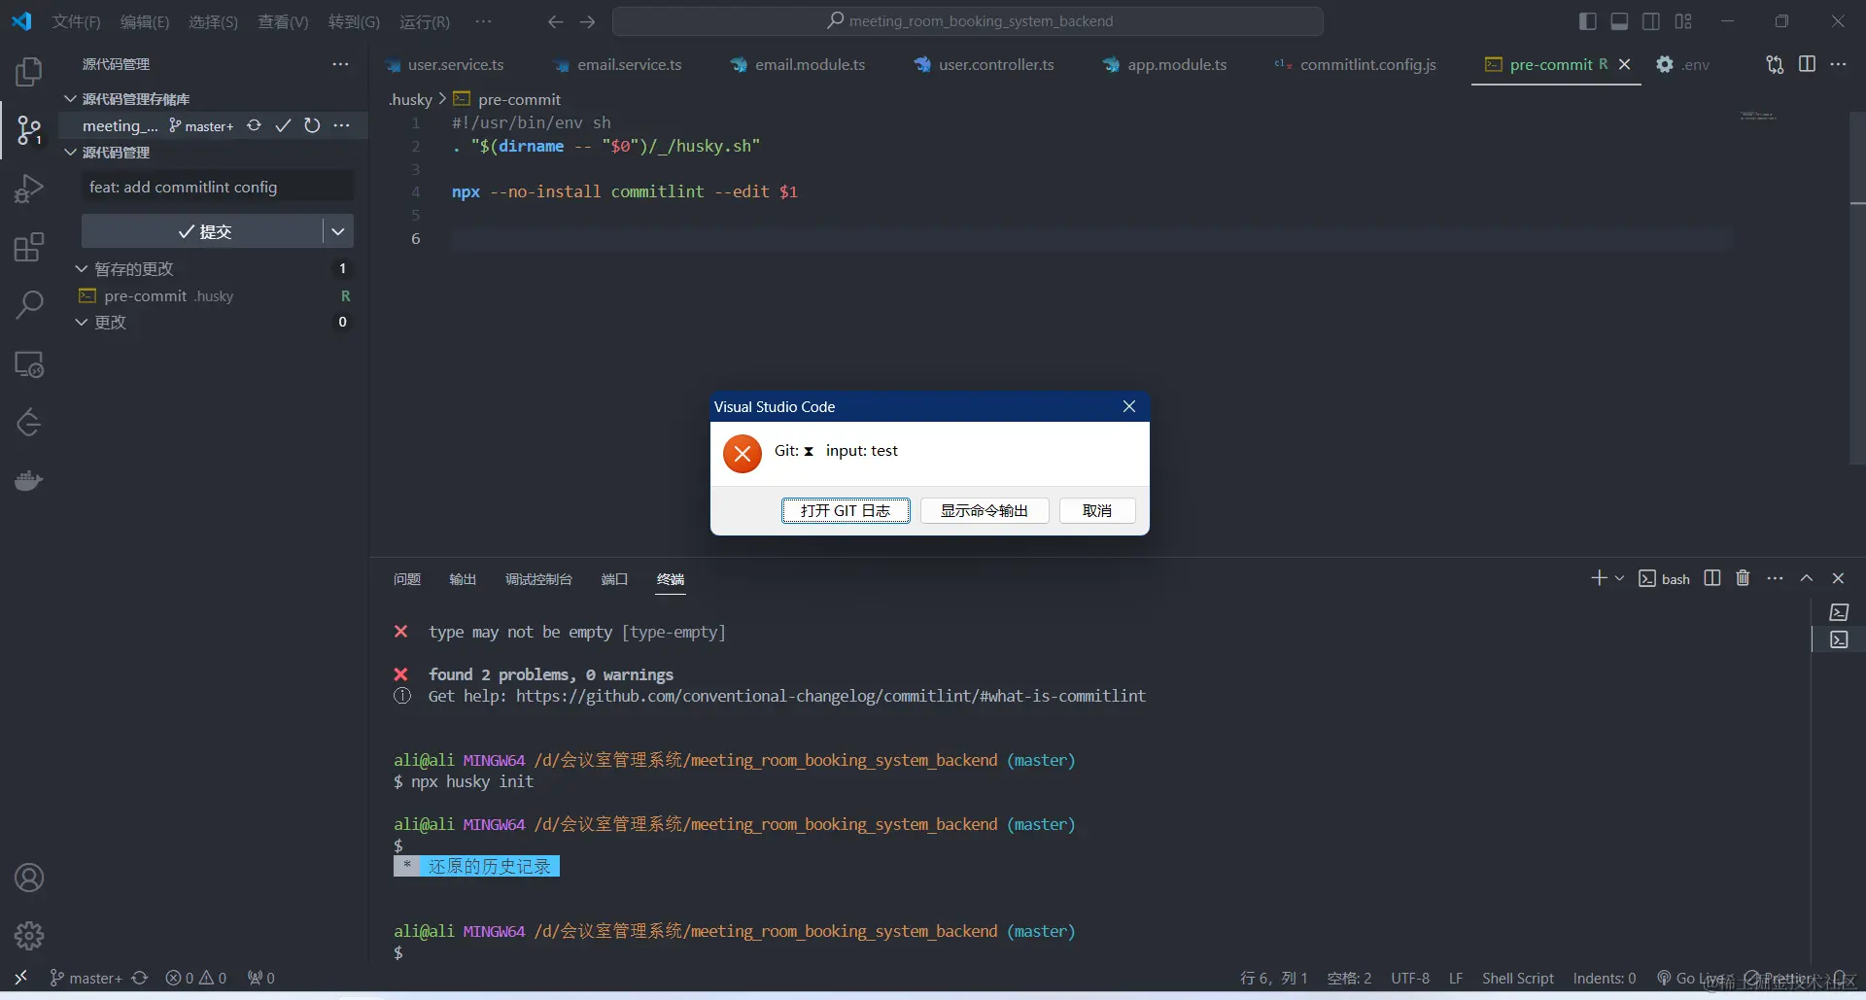Image resolution: width=1866 pixels, height=1000 pixels.
Task: Click the editor vertical scrollbar
Action: pyautogui.click(x=1857, y=288)
